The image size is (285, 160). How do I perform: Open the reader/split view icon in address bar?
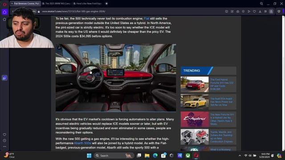point(227,12)
